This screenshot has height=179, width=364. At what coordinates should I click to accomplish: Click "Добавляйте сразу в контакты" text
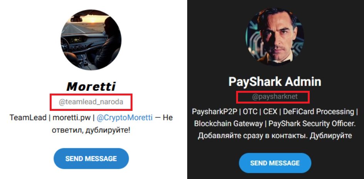pyautogui.click(x=252, y=136)
